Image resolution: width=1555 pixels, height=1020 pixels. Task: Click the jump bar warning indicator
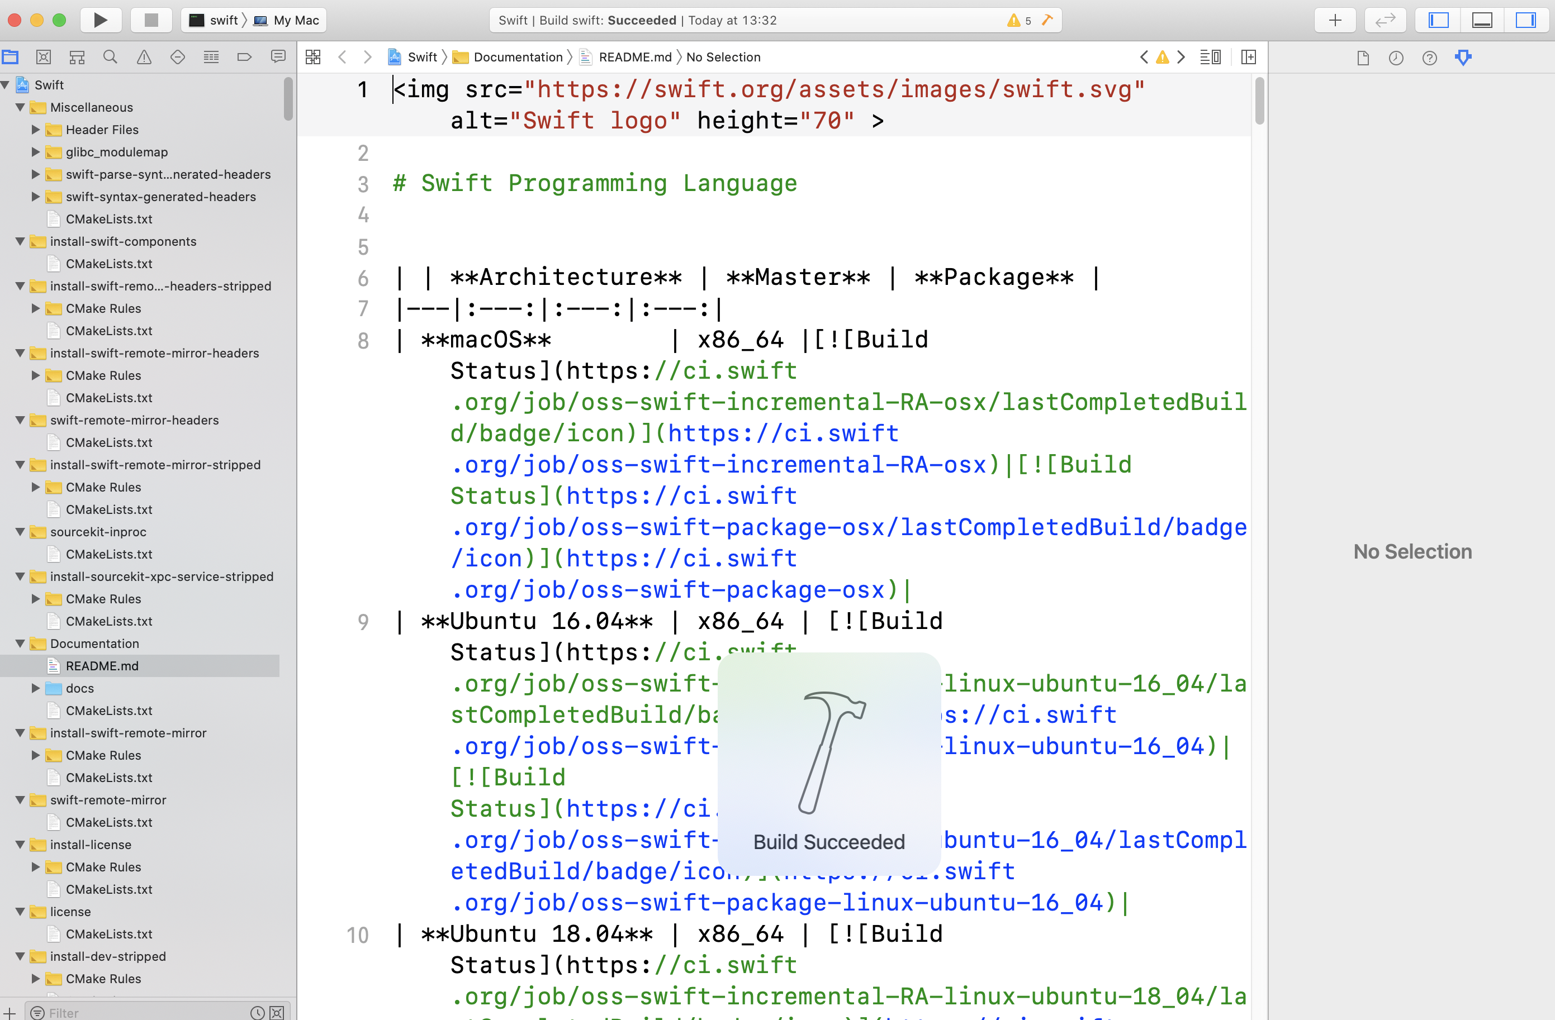click(1162, 58)
